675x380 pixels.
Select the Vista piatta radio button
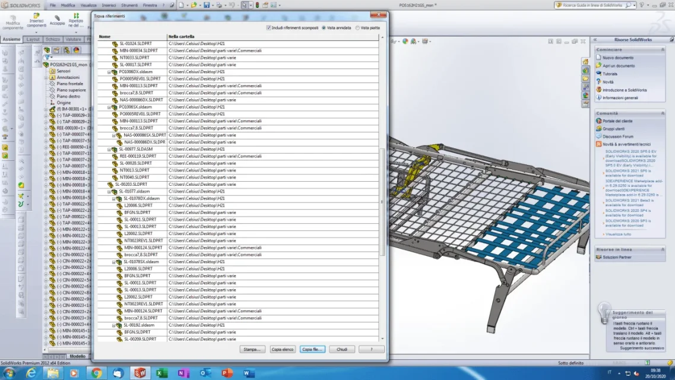pos(357,27)
